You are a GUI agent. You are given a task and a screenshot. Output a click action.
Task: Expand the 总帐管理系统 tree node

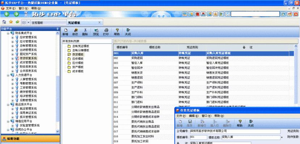(x=13, y=46)
